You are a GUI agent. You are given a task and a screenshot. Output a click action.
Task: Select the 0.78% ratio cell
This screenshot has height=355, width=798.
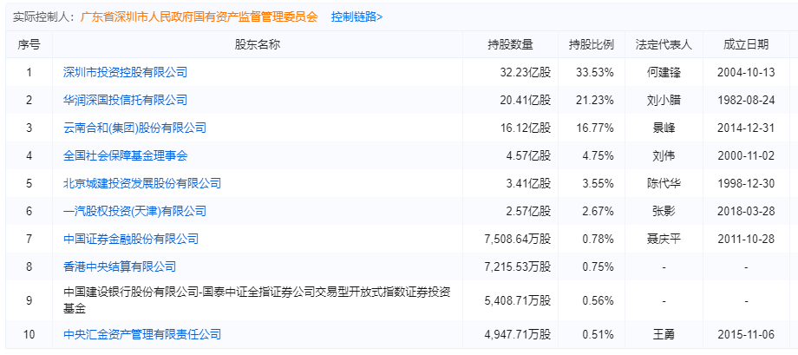[598, 239]
